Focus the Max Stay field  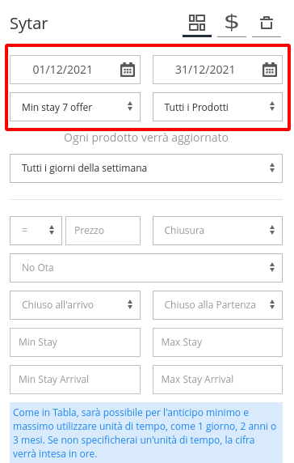point(217,342)
